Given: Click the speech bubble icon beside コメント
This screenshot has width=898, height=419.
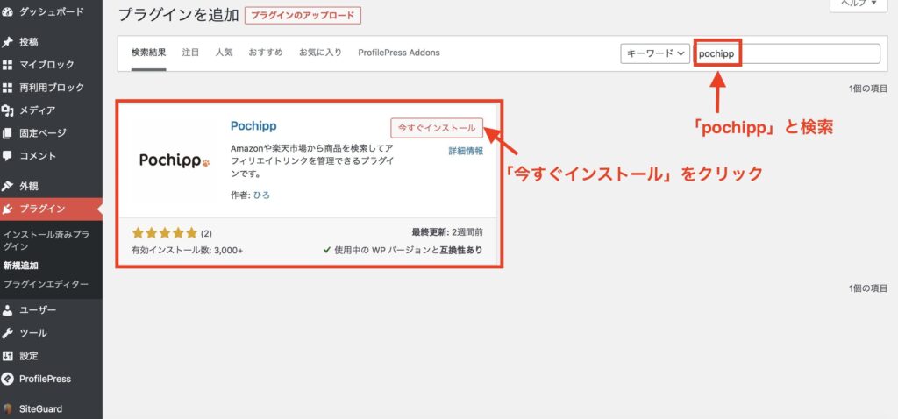Looking at the screenshot, I should pyautogui.click(x=7, y=156).
